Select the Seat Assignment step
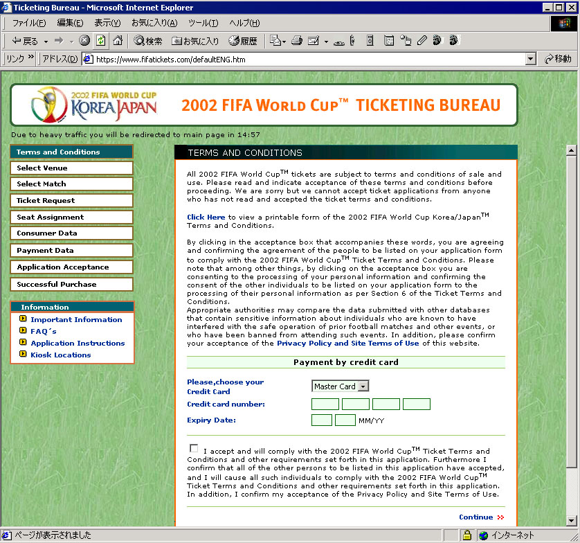This screenshot has width=580, height=543. click(71, 217)
